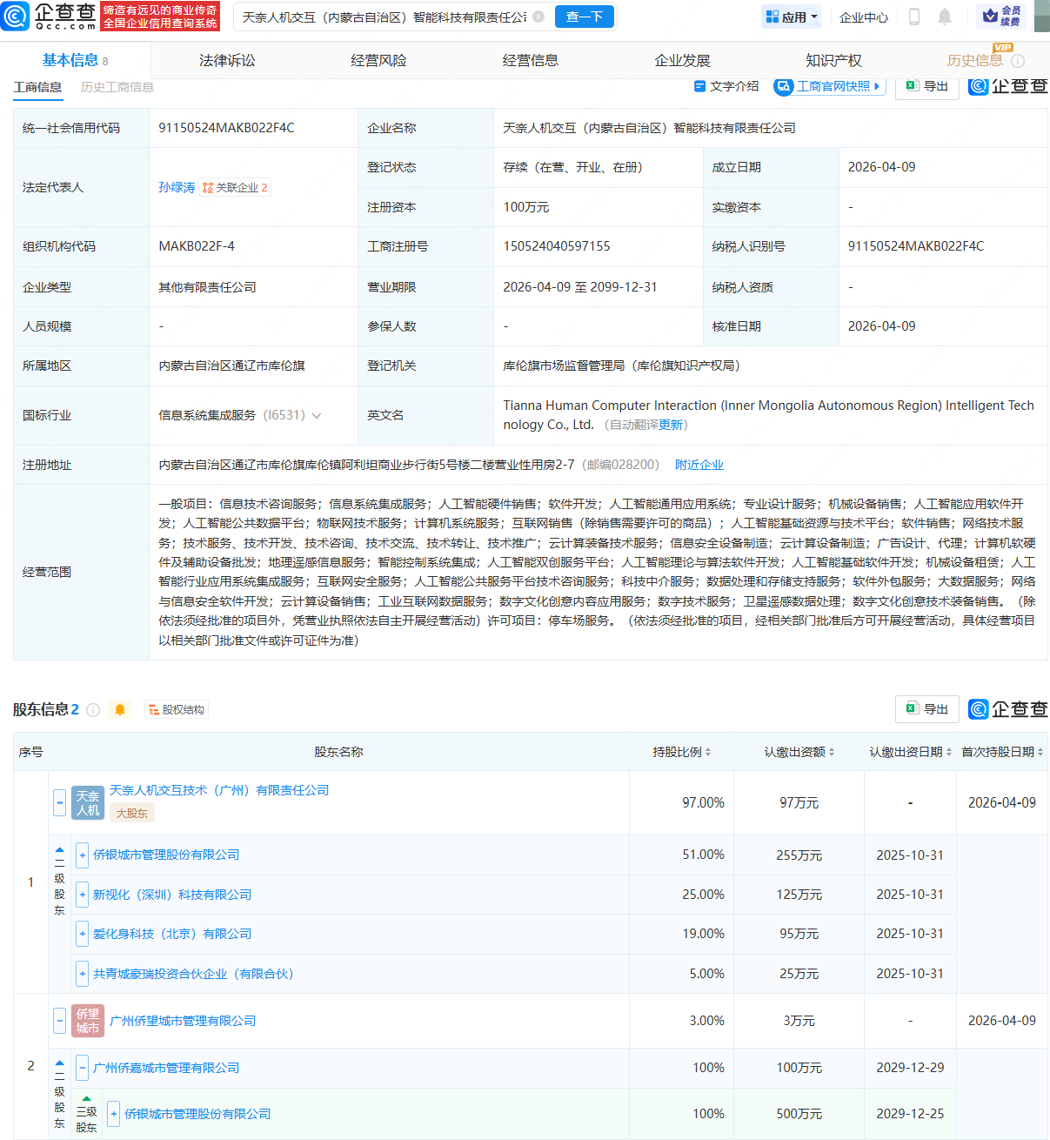The image size is (1050, 1140).
Task: Switch to the 历史工商信息 sub-tab
Action: pos(117,87)
